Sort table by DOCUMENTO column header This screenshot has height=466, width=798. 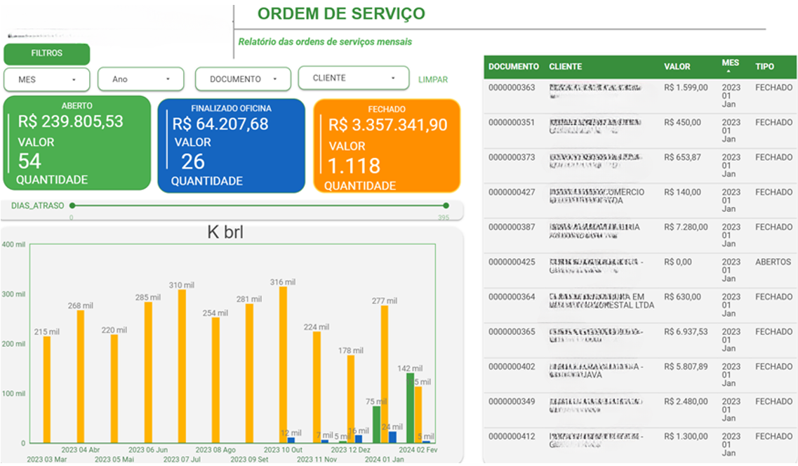(514, 67)
